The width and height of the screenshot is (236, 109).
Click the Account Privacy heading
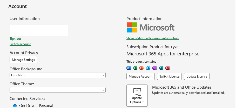point(24,53)
